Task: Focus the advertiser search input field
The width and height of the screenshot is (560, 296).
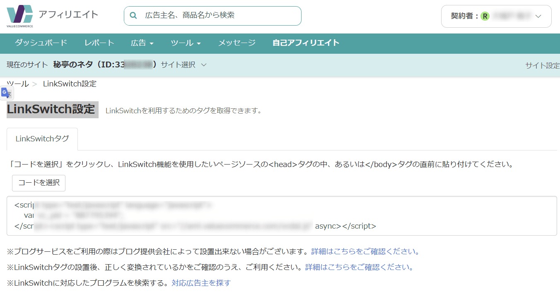Action: coord(220,16)
